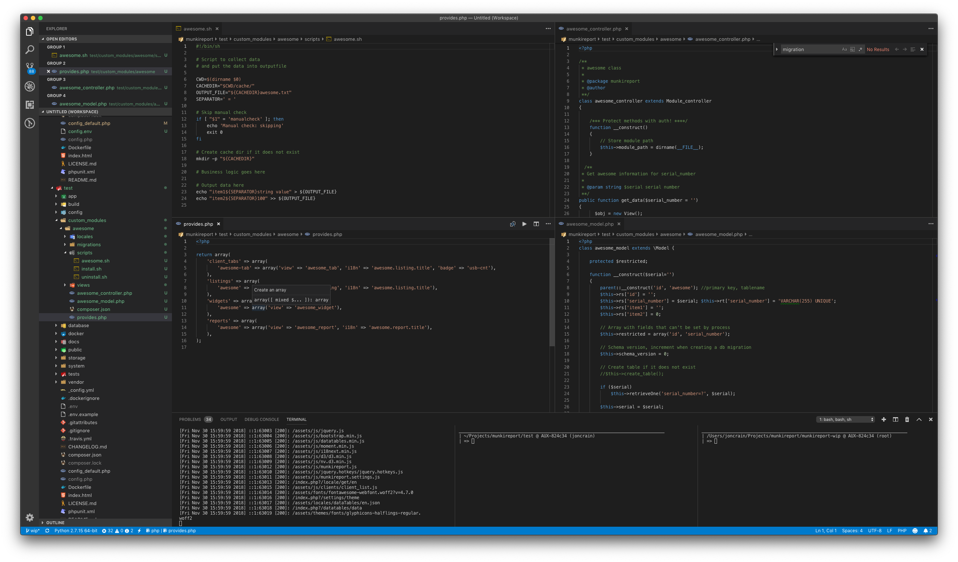Open the terminal selector dropdown

846,419
